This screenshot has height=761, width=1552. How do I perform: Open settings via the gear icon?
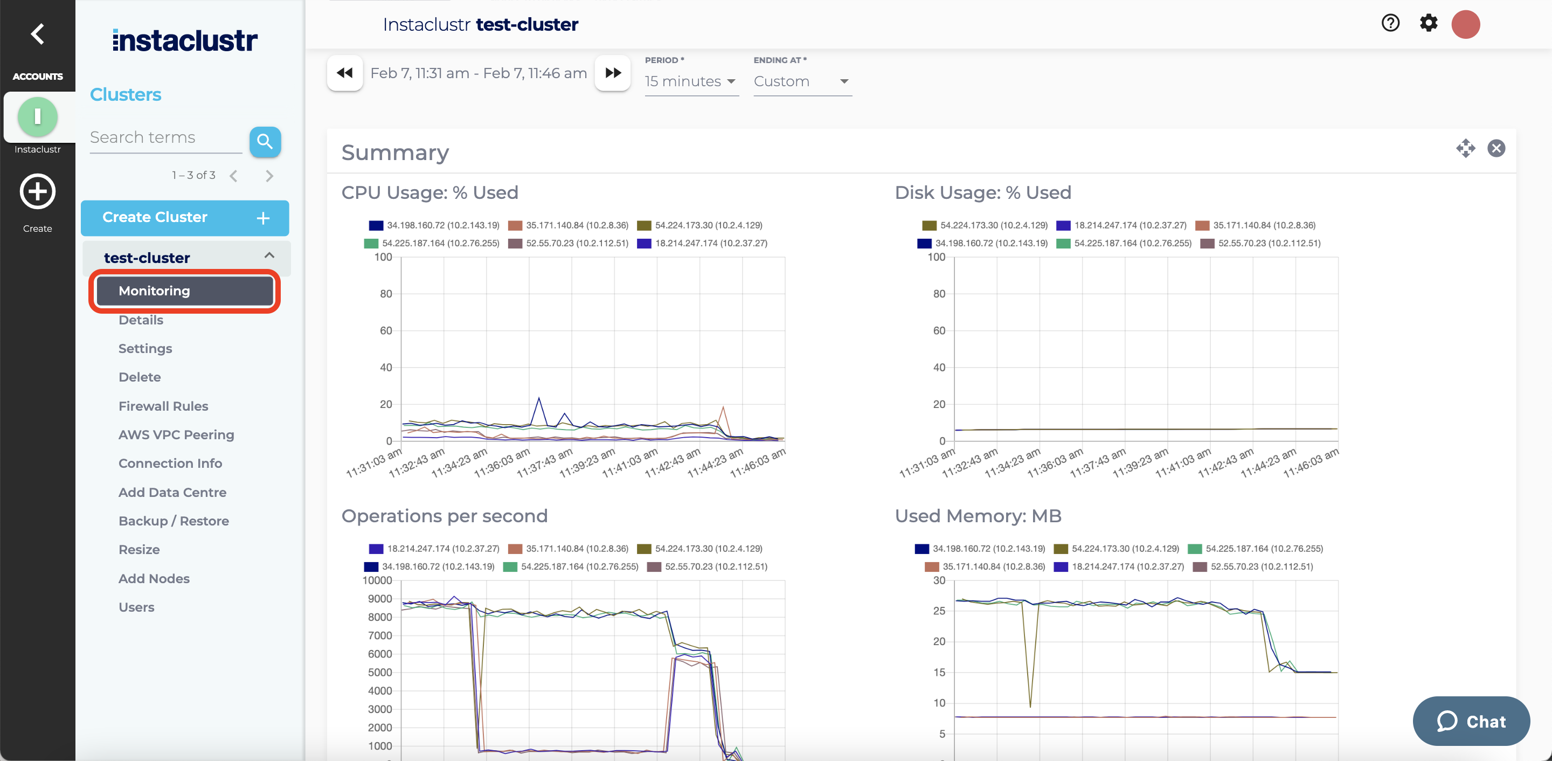pos(1429,24)
